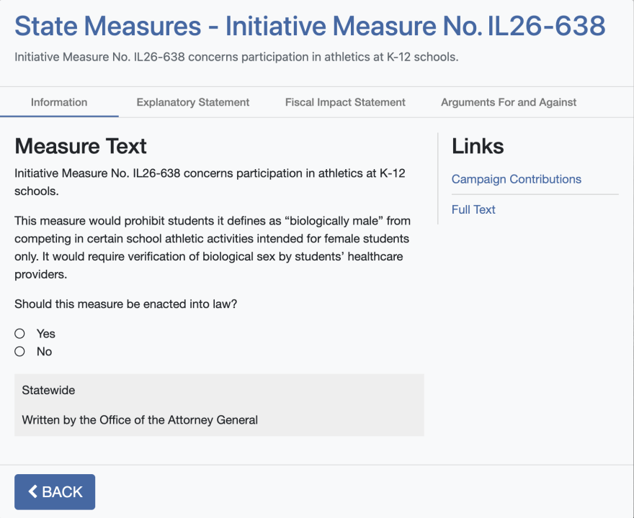634x518 pixels.
Task: Select the No radio button
Action: coord(20,351)
